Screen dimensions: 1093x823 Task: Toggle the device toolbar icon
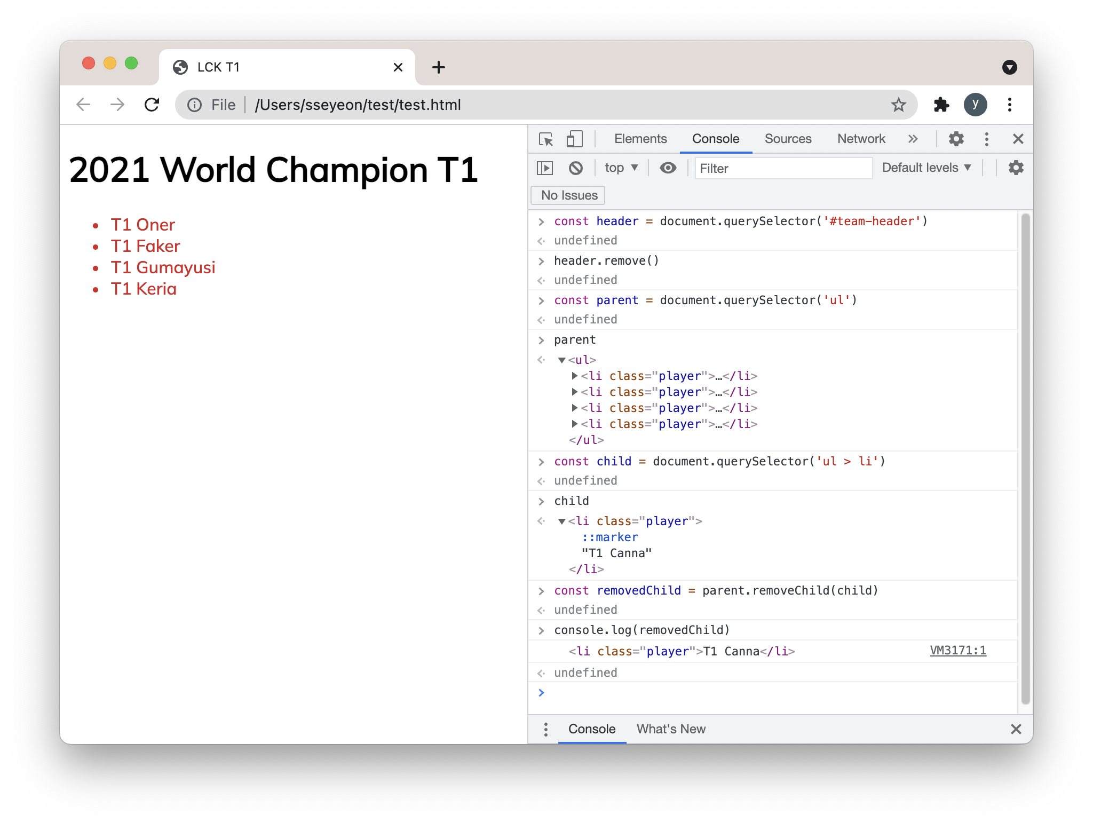[574, 139]
